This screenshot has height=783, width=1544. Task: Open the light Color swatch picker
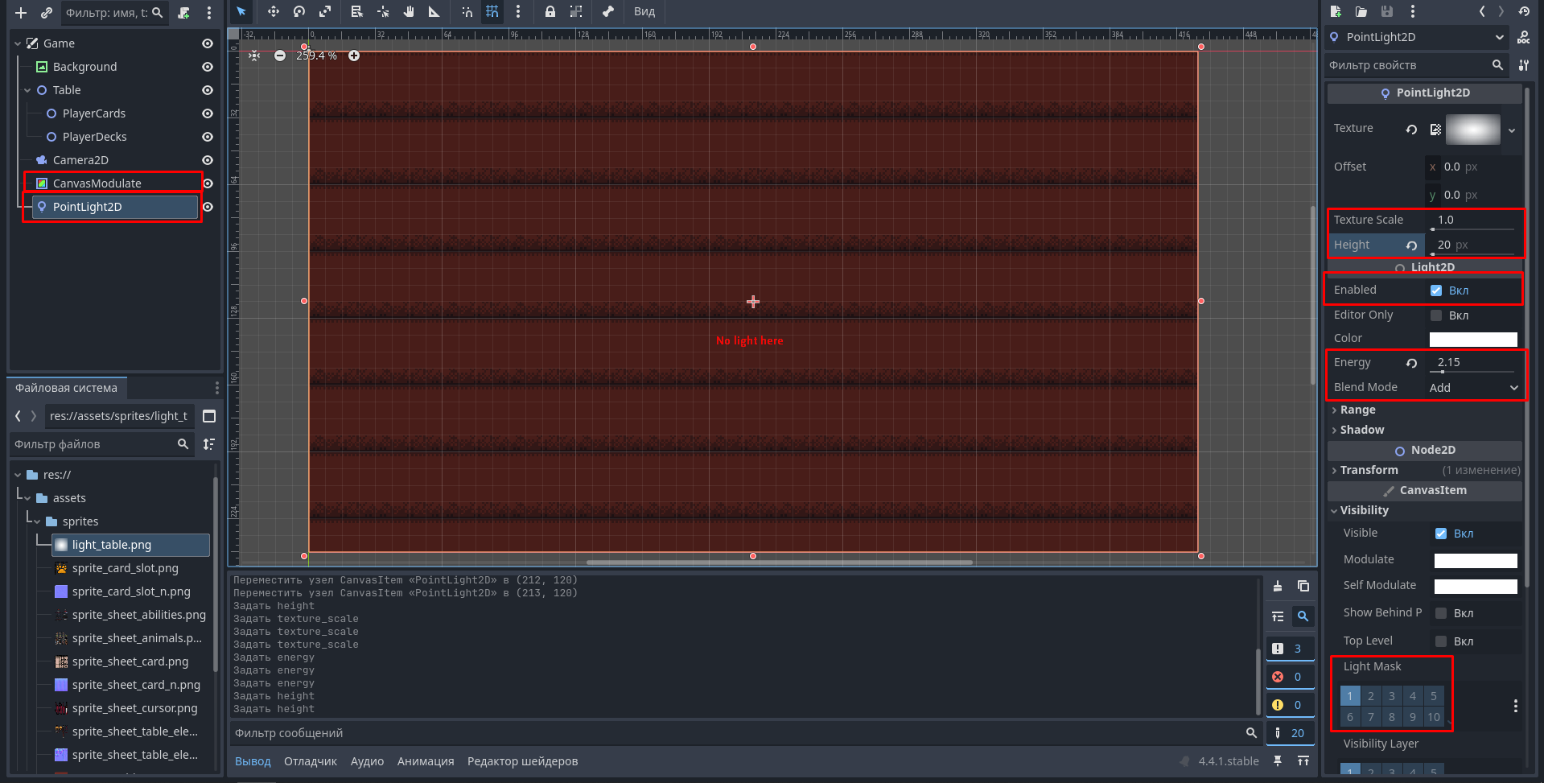[x=1473, y=339]
